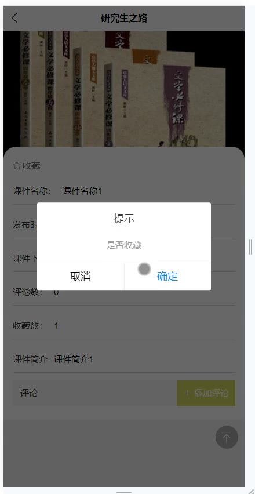Click the 提示 dialog title
This screenshot has height=494, width=255.
coord(124,219)
